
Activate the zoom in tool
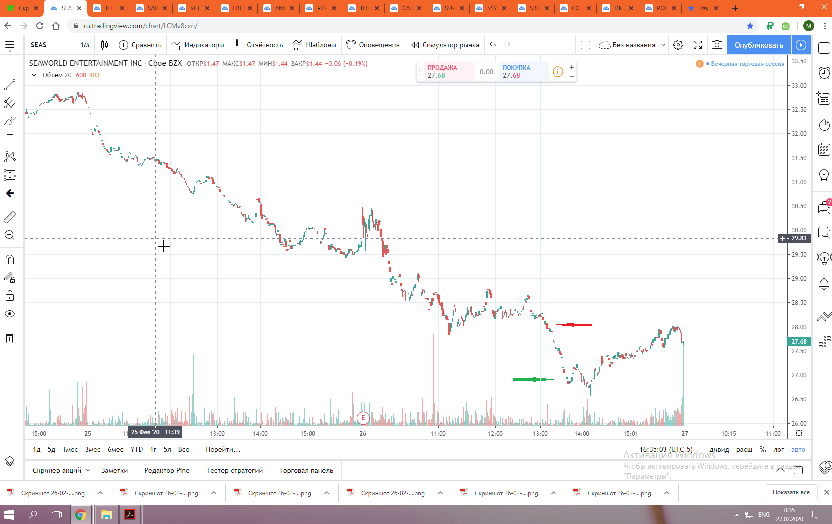click(x=10, y=235)
